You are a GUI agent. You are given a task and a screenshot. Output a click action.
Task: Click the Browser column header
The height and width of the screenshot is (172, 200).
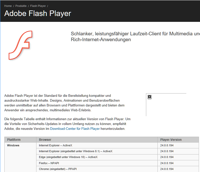coord(97,139)
